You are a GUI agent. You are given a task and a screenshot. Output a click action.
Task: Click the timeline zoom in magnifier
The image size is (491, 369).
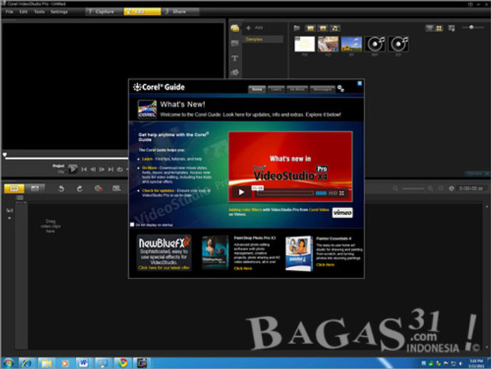pos(431,189)
